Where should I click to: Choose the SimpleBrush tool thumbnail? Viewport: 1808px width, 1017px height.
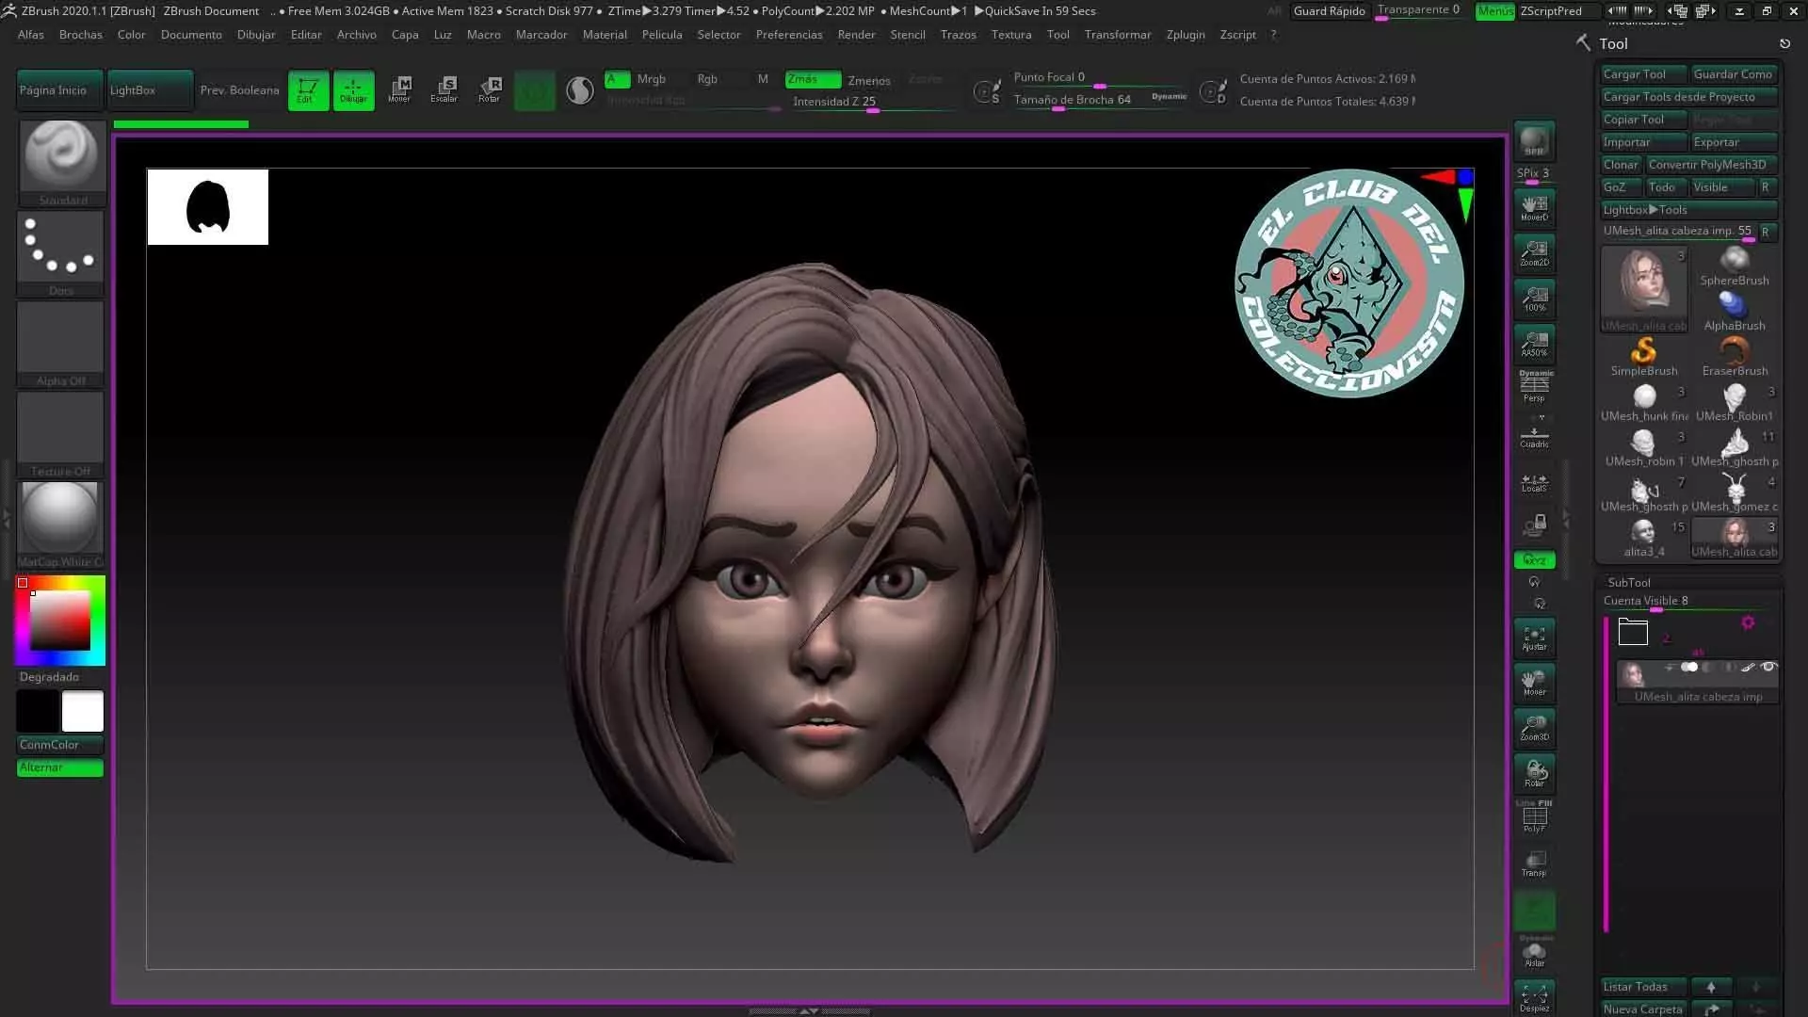pyautogui.click(x=1643, y=356)
